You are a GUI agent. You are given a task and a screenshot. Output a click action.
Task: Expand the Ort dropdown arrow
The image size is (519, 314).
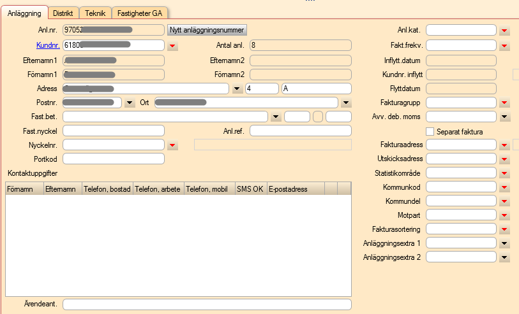[346, 103]
